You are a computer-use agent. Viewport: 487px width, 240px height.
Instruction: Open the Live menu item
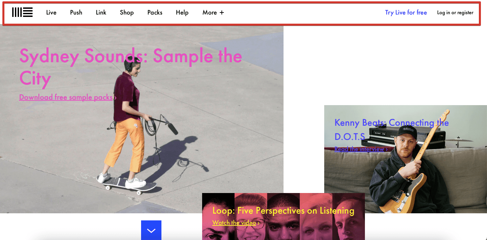[x=51, y=13]
